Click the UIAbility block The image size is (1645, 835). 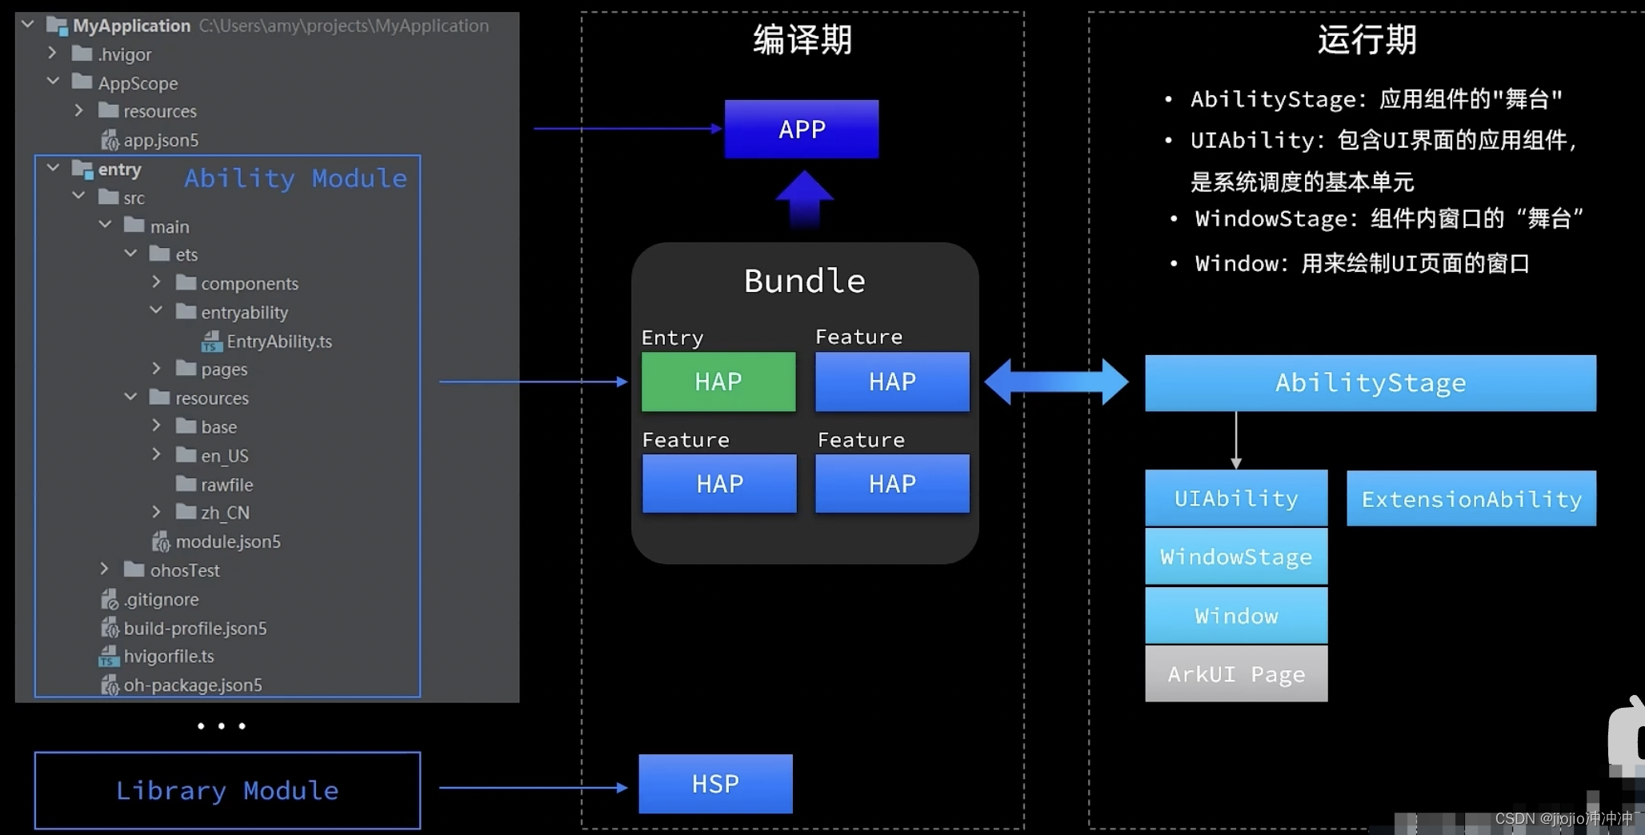[x=1236, y=498]
